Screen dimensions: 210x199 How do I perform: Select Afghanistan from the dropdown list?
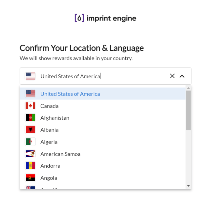[102, 118]
